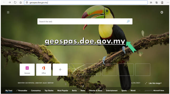The image size is (170, 94).
Task: Select the My Feed tab
Action: point(9,91)
